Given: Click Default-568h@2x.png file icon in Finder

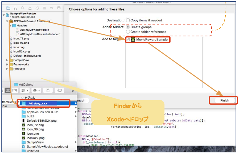Looking at the screenshot, I should [x=24, y=121].
